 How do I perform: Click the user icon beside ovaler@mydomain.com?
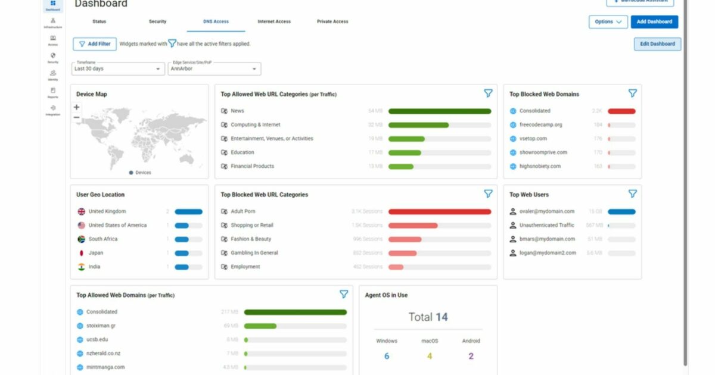coord(513,211)
